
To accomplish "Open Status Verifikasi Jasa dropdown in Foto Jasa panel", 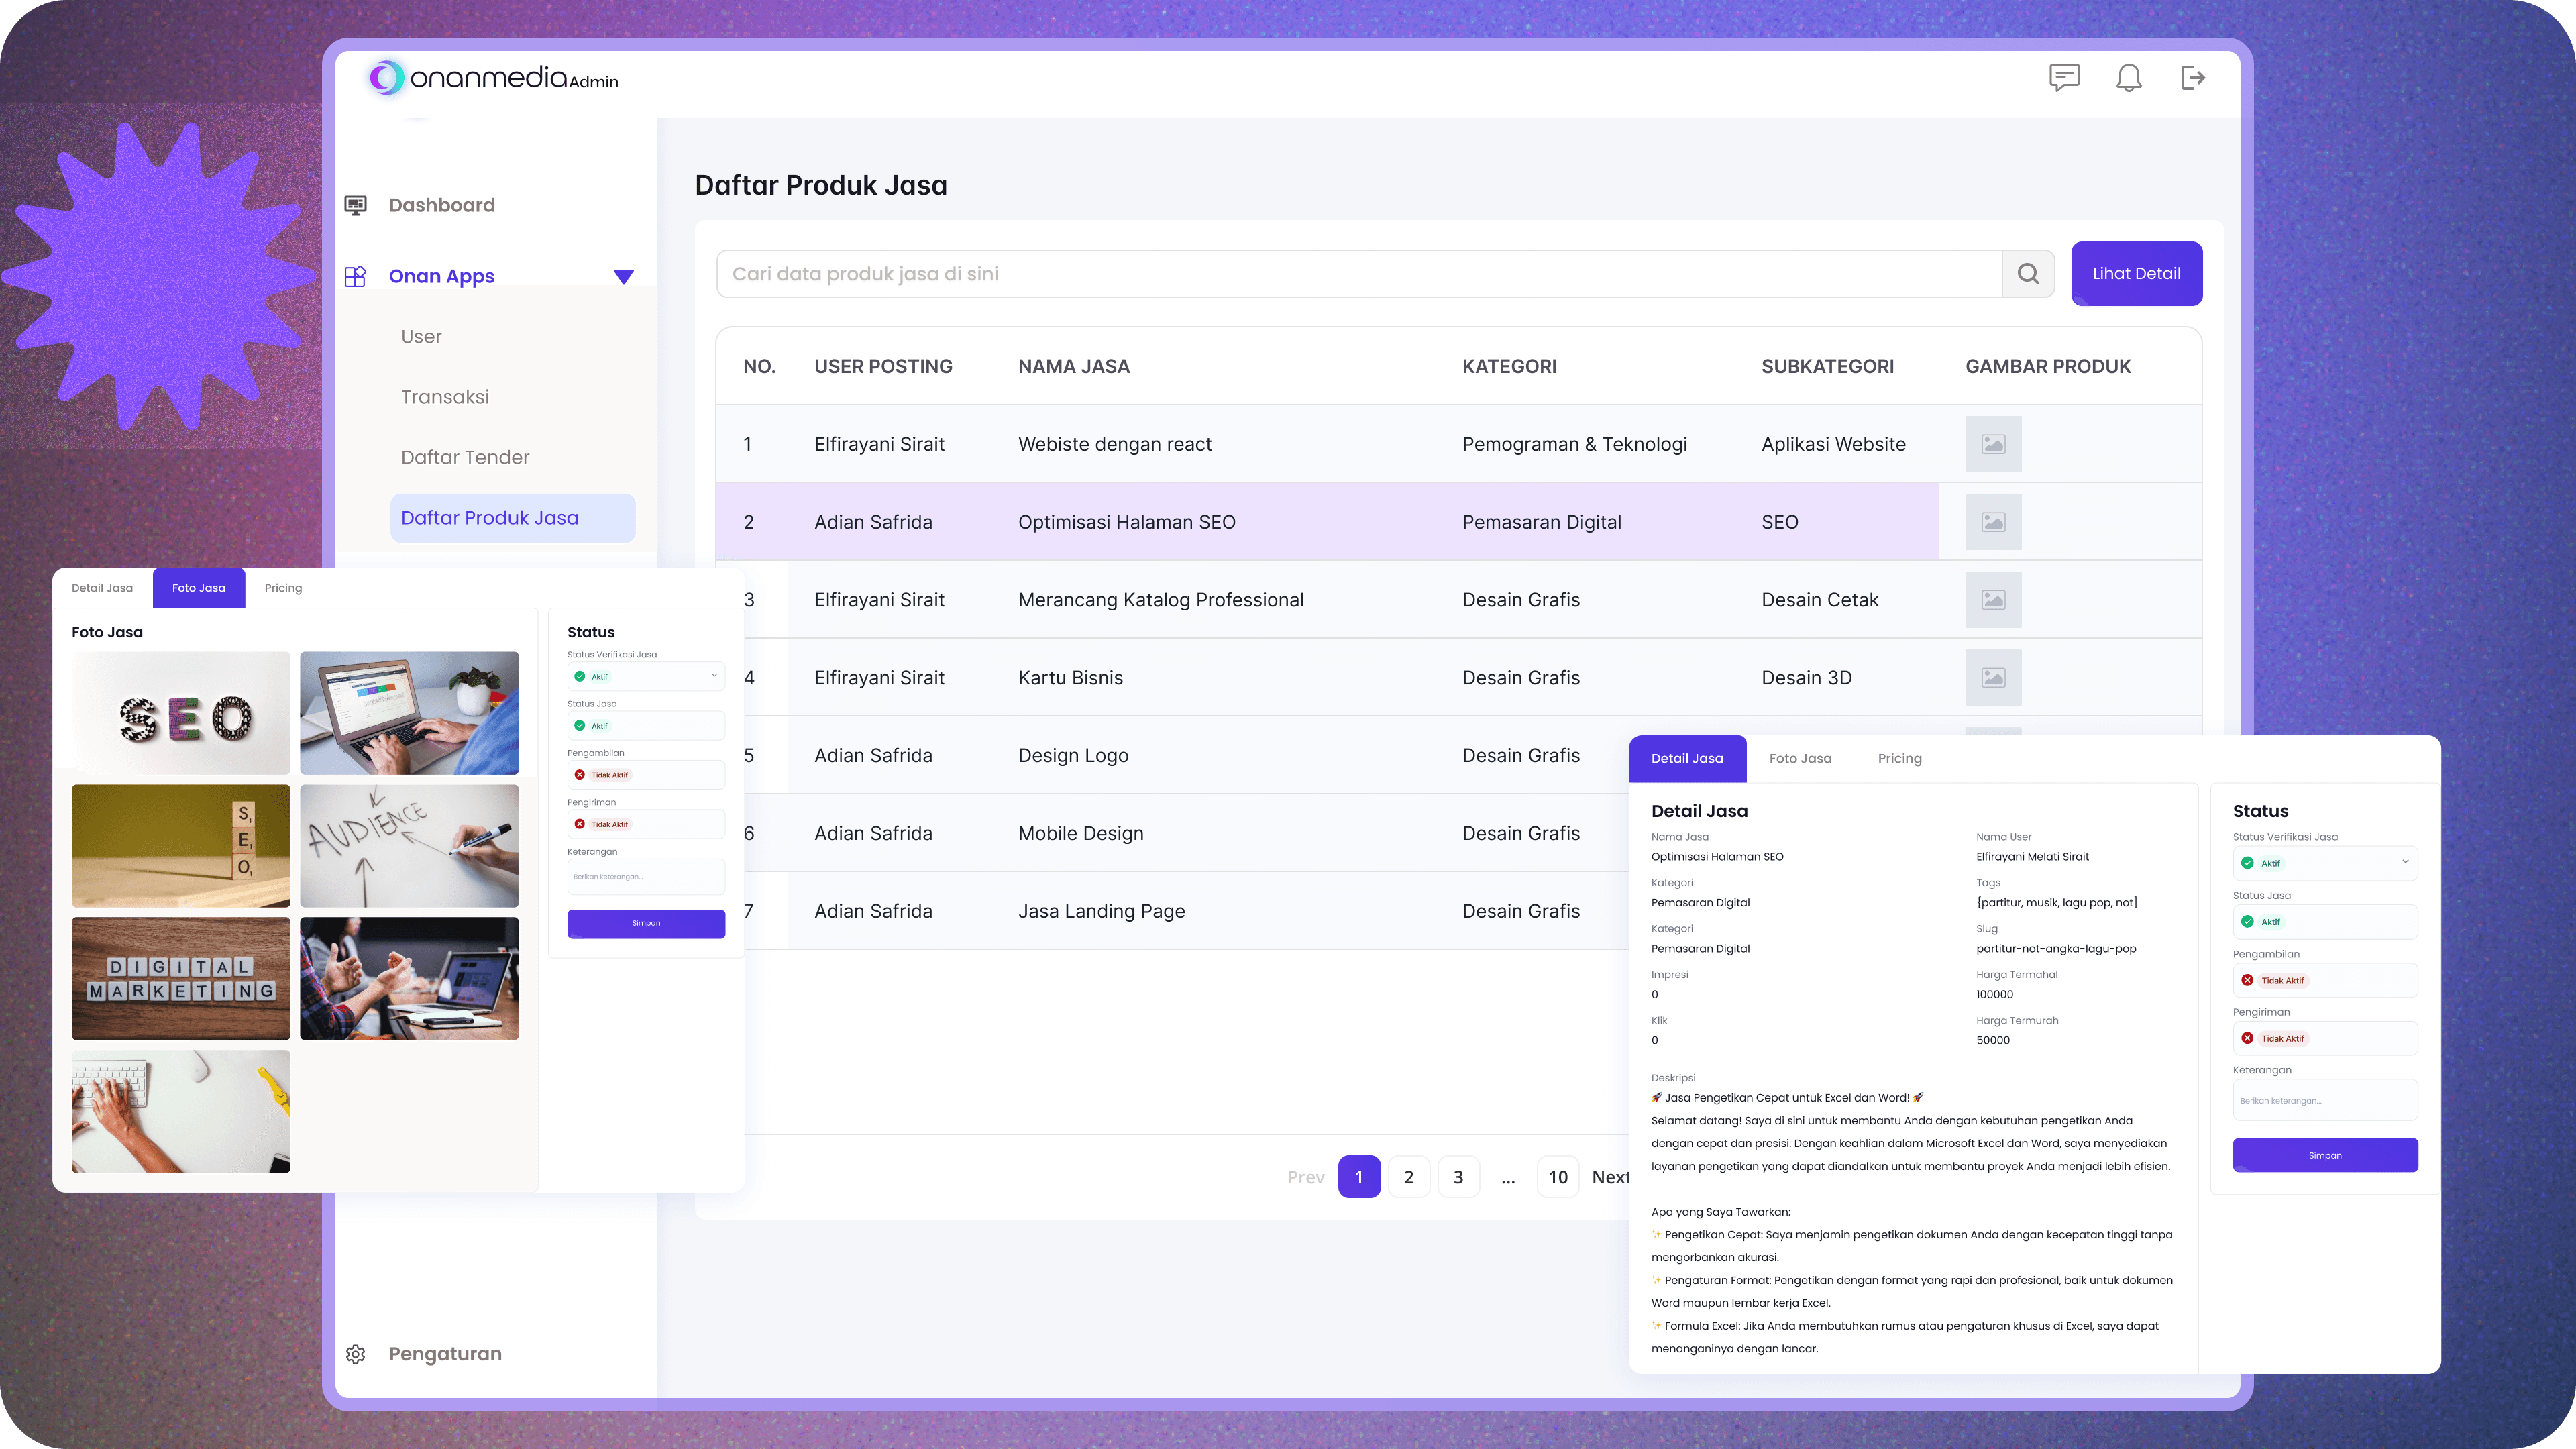I will (645, 676).
